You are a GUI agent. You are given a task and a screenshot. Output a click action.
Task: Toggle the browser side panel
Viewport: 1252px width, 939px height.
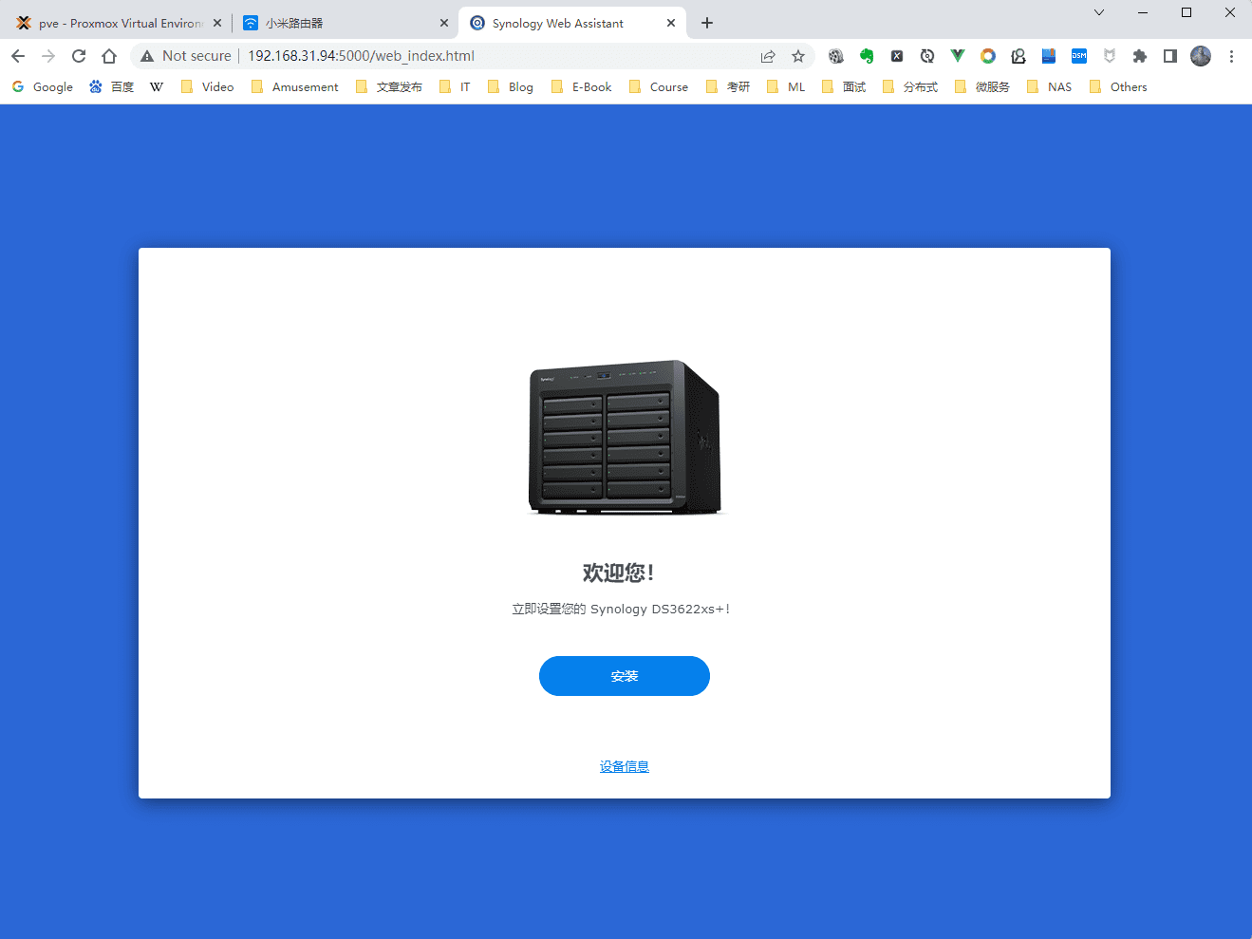point(1170,56)
